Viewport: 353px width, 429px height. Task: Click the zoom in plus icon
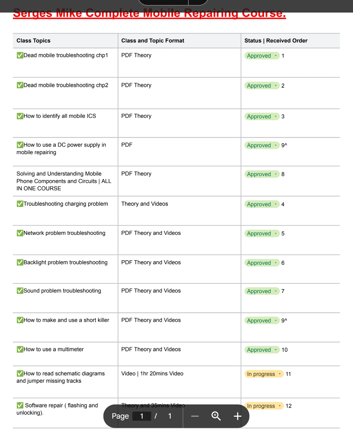(x=238, y=416)
